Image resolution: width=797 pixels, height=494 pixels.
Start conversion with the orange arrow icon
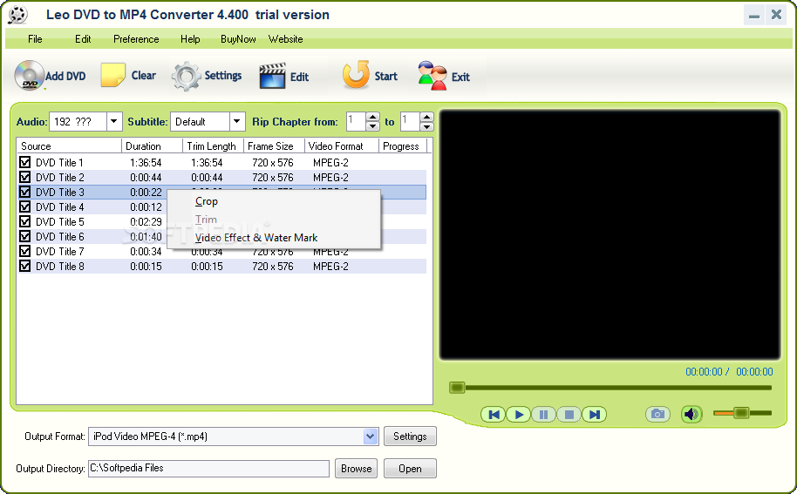point(356,75)
